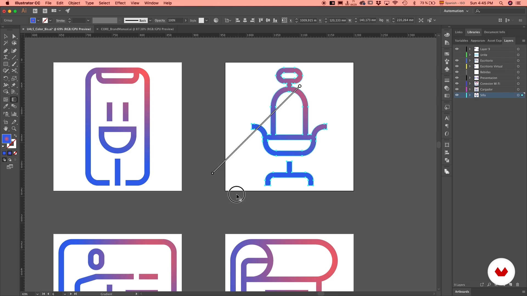
Task: Swap fill and stroke colors
Action: [15, 136]
